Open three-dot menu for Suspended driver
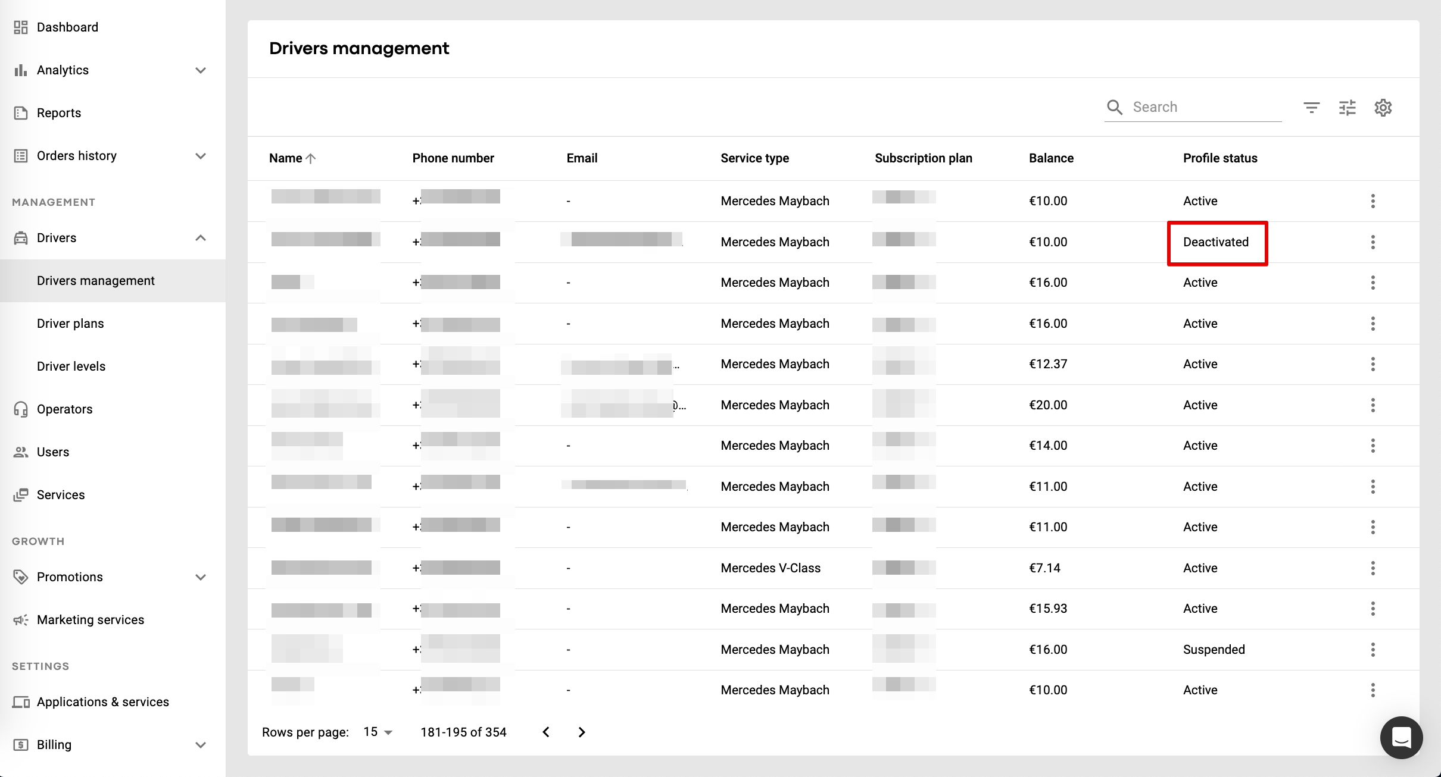Viewport: 1441px width, 777px height. click(x=1373, y=650)
